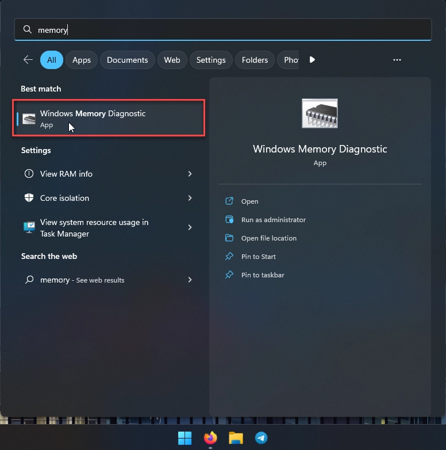The image size is (446, 450).
Task: Expand the memory web results chevron
Action: 190,280
